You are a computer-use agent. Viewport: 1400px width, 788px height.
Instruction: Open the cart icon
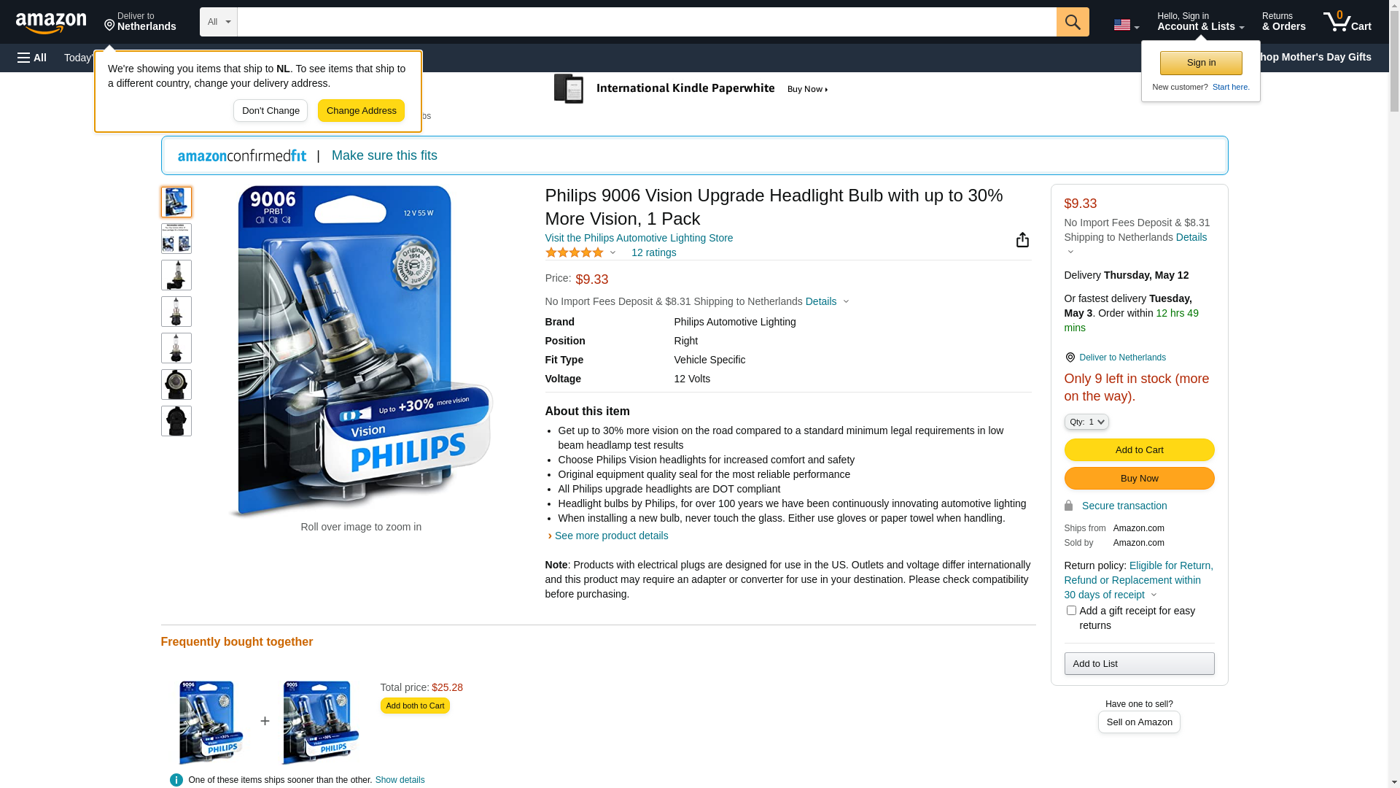coord(1347,22)
